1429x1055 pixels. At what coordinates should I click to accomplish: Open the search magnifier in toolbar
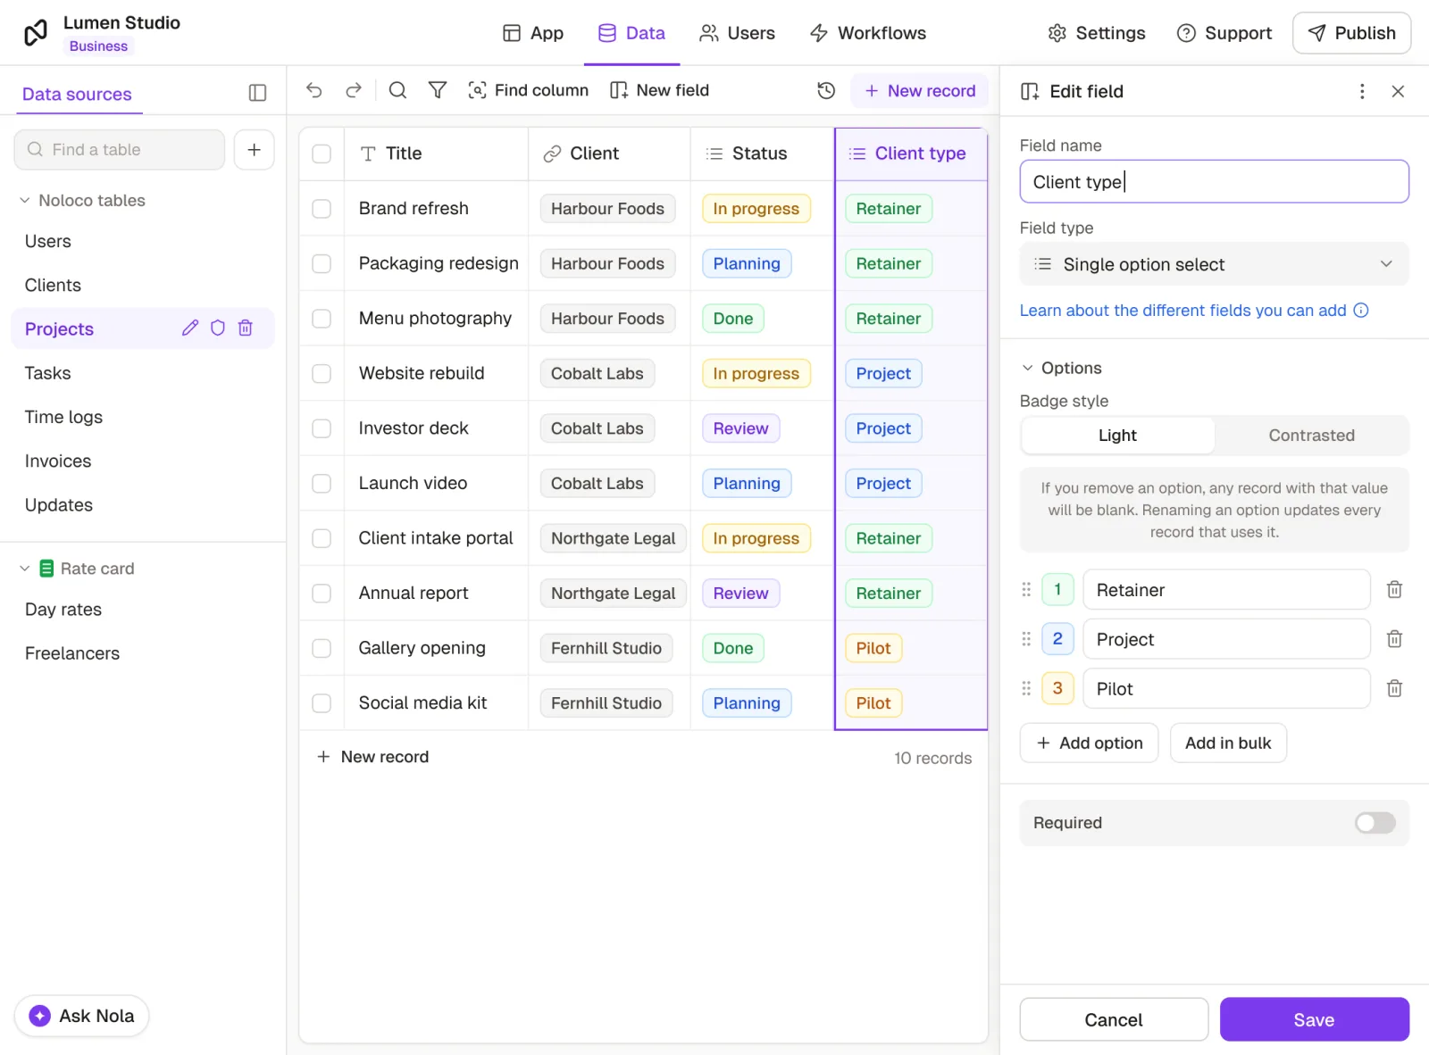click(x=398, y=90)
